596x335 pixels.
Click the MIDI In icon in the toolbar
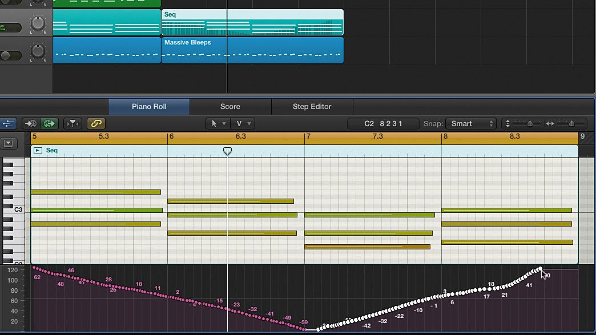click(x=31, y=123)
